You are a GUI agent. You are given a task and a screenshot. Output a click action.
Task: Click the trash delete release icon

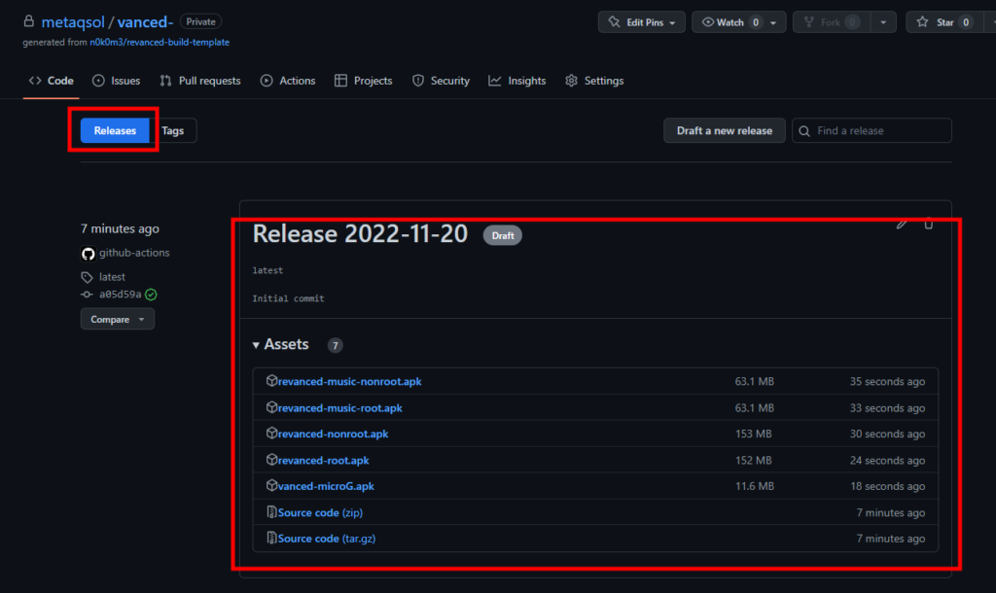(928, 225)
